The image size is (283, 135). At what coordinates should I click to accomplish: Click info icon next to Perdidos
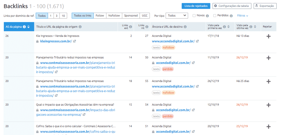pyautogui.click(x=231, y=16)
